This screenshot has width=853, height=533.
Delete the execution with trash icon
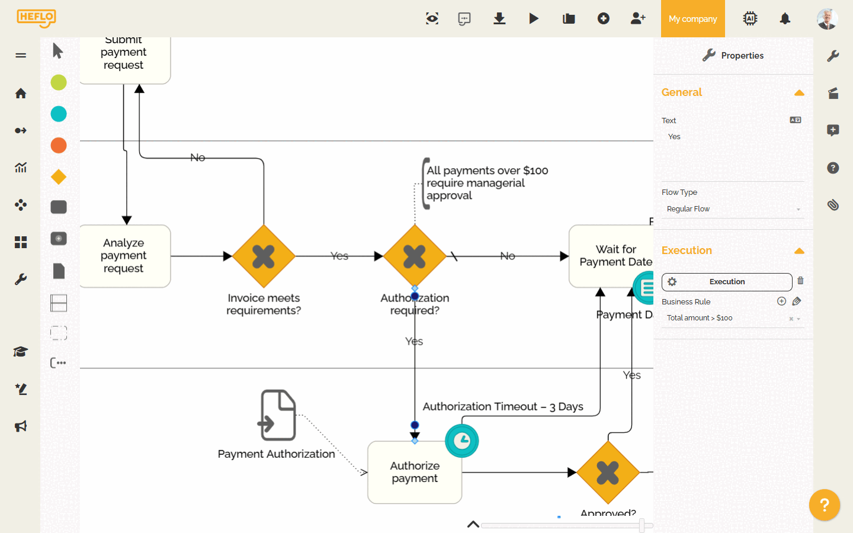pyautogui.click(x=800, y=281)
